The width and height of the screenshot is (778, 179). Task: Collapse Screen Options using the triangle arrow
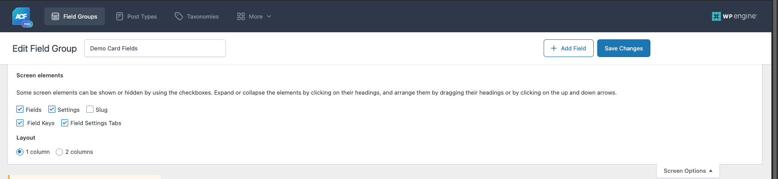tap(711, 171)
